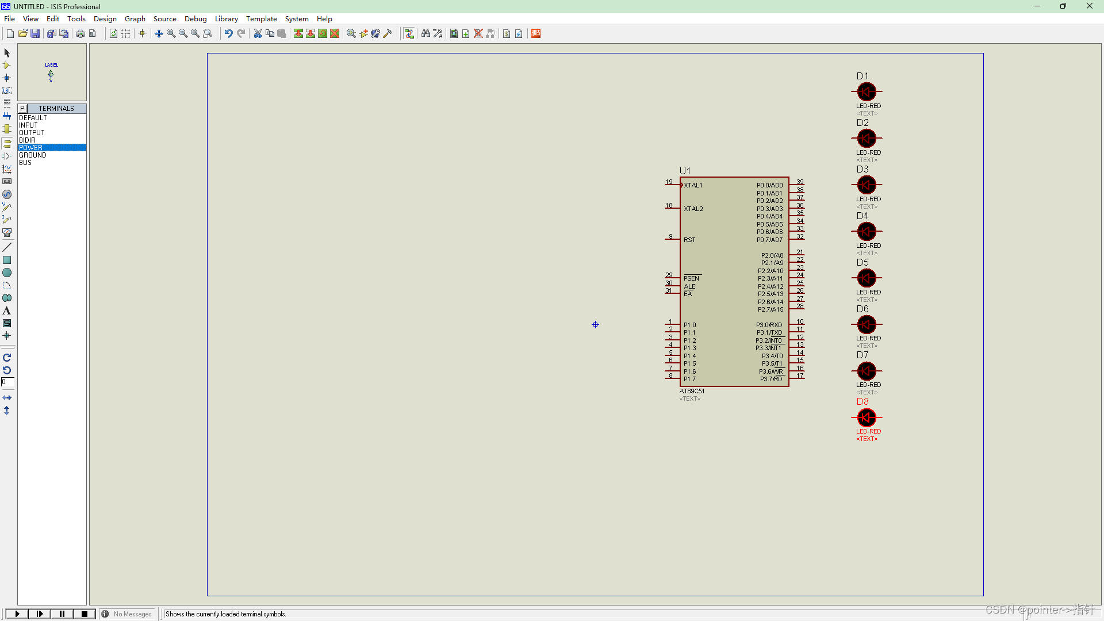Open the File menu

[9, 18]
